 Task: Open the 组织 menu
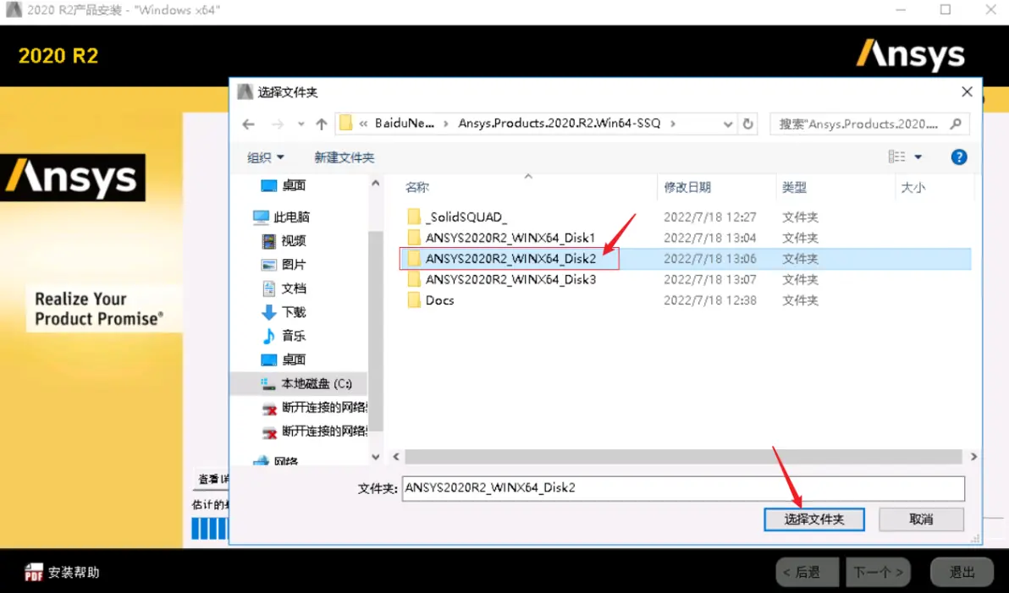tap(265, 157)
